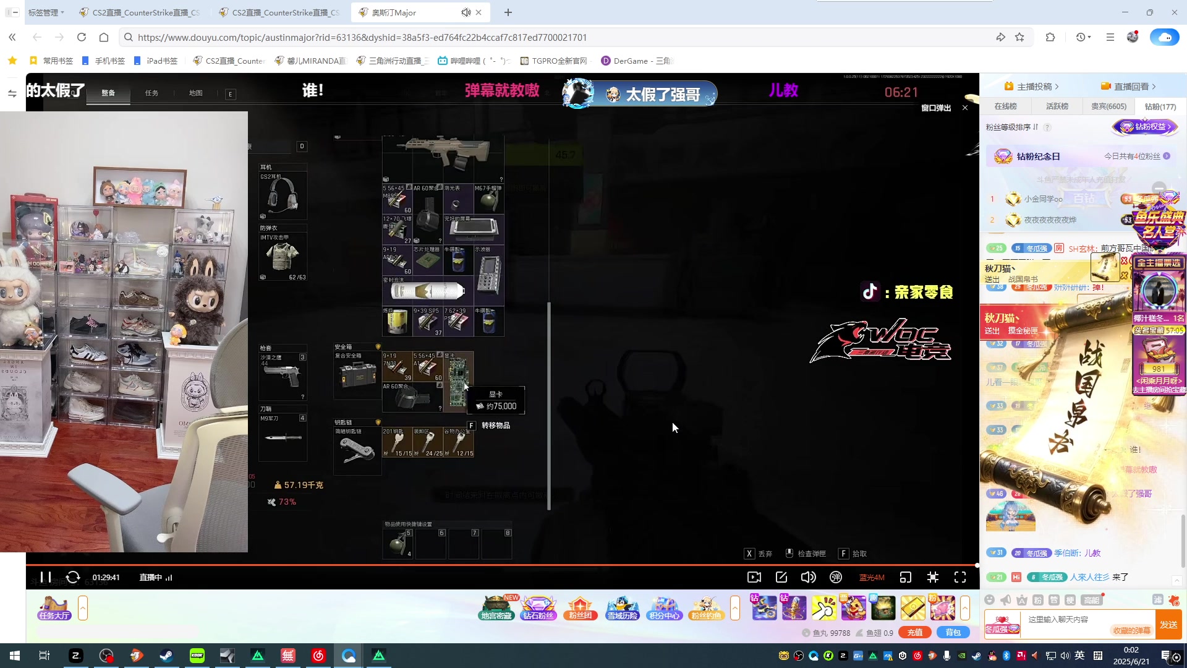The width and height of the screenshot is (1187, 668).
Task: Reload the live stream player
Action: (x=73, y=577)
